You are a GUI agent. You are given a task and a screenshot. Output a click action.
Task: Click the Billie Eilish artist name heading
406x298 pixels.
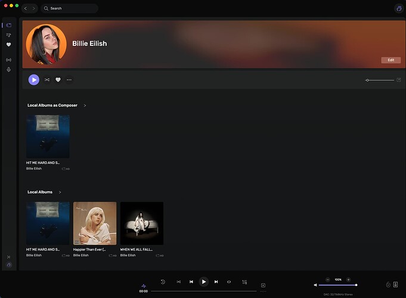pyautogui.click(x=89, y=44)
